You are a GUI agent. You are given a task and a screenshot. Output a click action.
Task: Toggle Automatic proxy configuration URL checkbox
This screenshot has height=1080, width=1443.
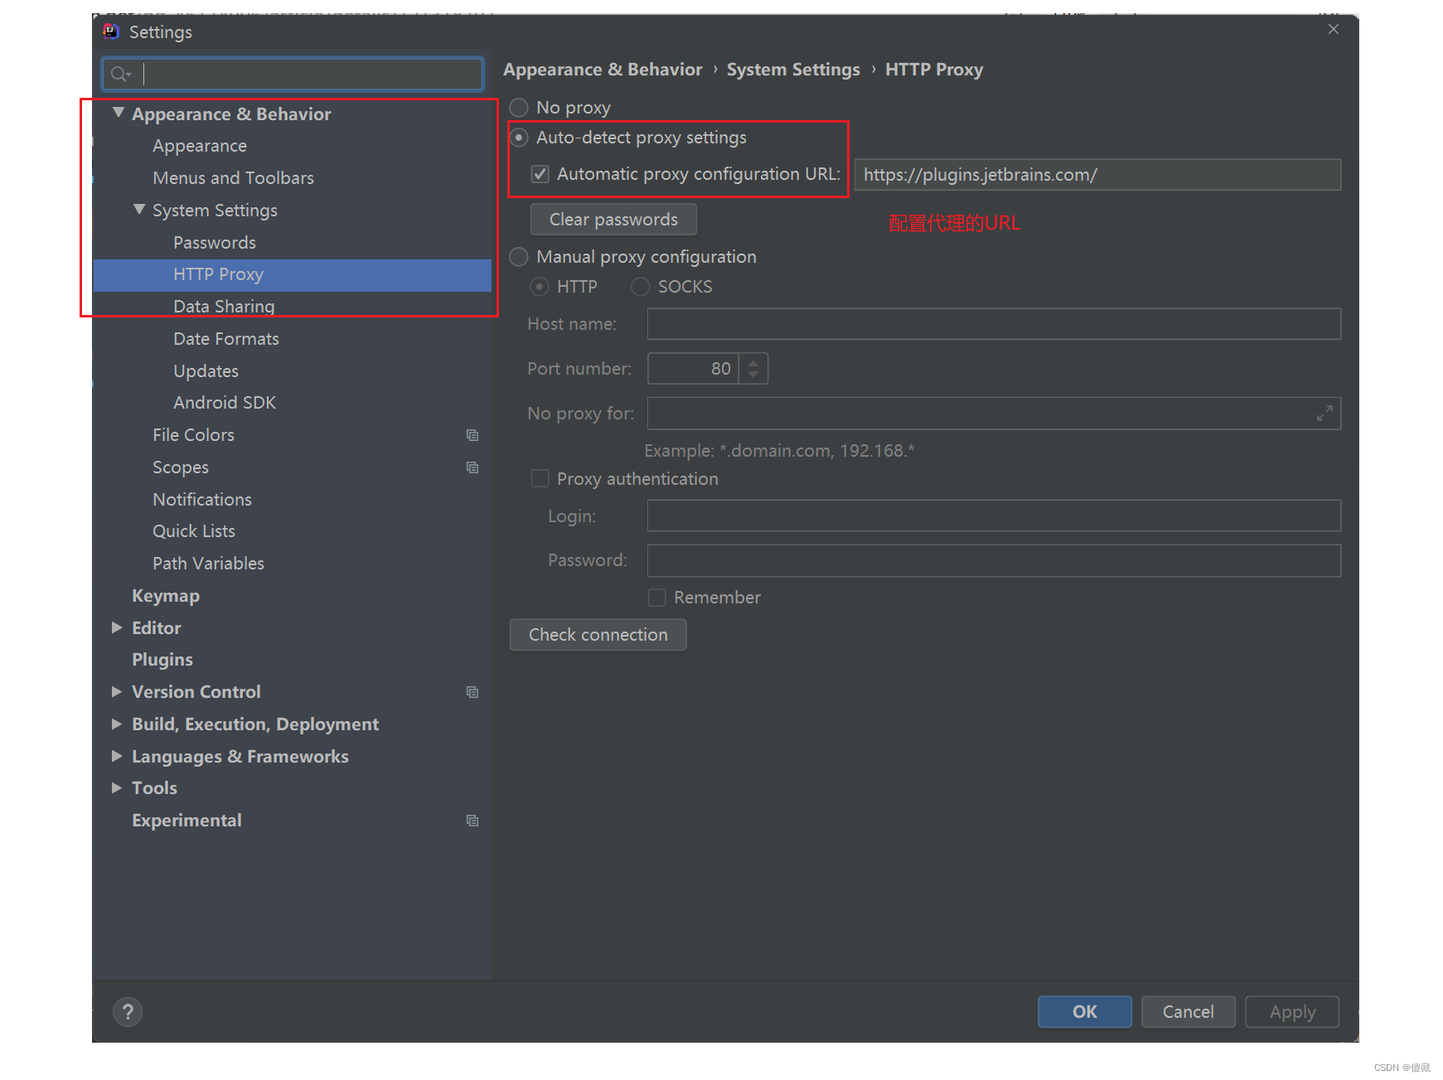click(540, 174)
